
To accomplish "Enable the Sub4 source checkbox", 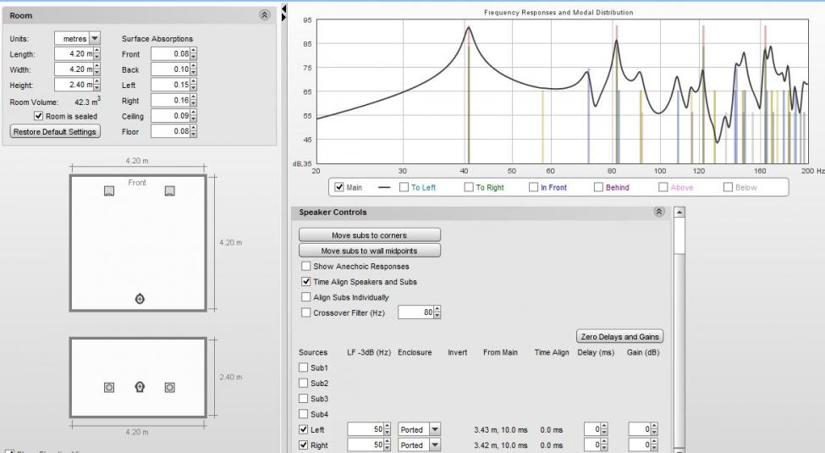I will (x=303, y=414).
